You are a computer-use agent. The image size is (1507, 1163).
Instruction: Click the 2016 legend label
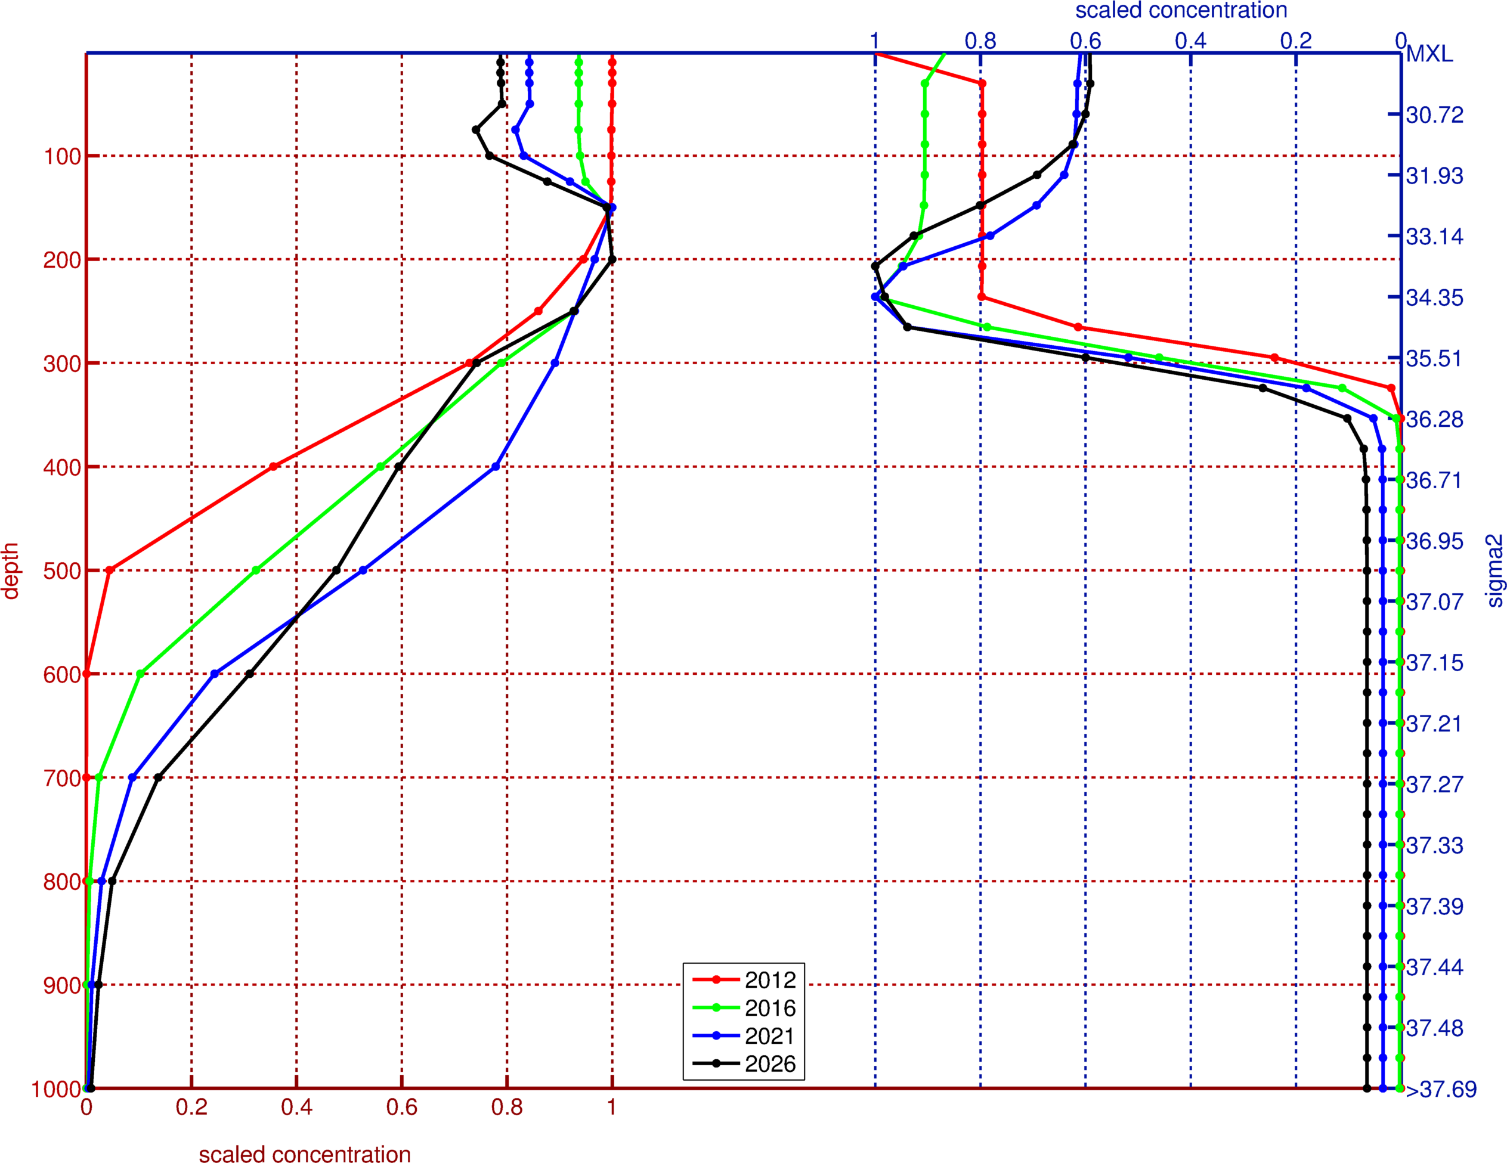770,1008
